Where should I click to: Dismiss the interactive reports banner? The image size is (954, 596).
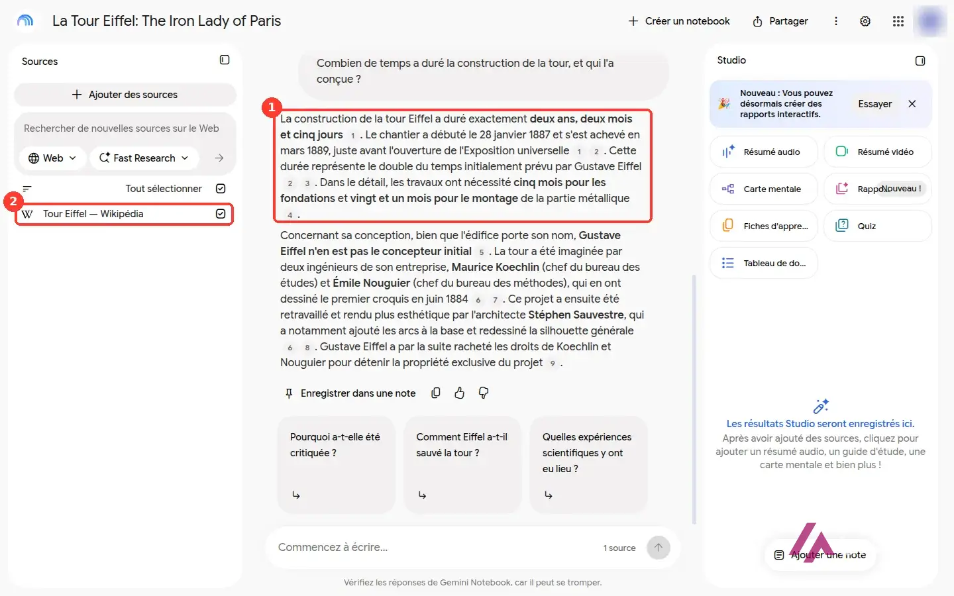[x=912, y=104]
